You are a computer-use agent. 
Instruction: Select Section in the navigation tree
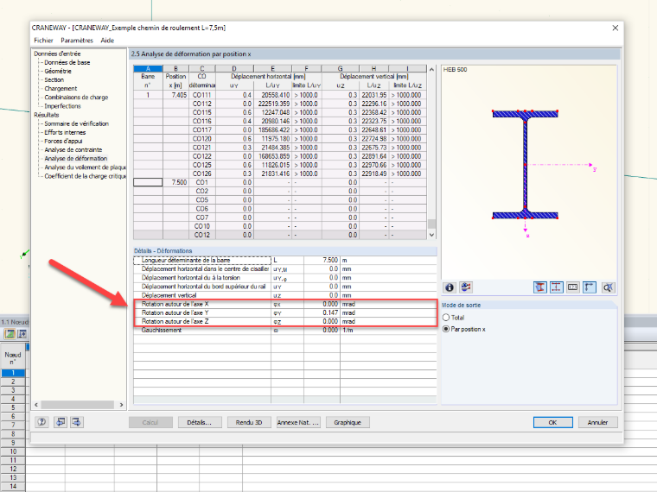pos(54,80)
